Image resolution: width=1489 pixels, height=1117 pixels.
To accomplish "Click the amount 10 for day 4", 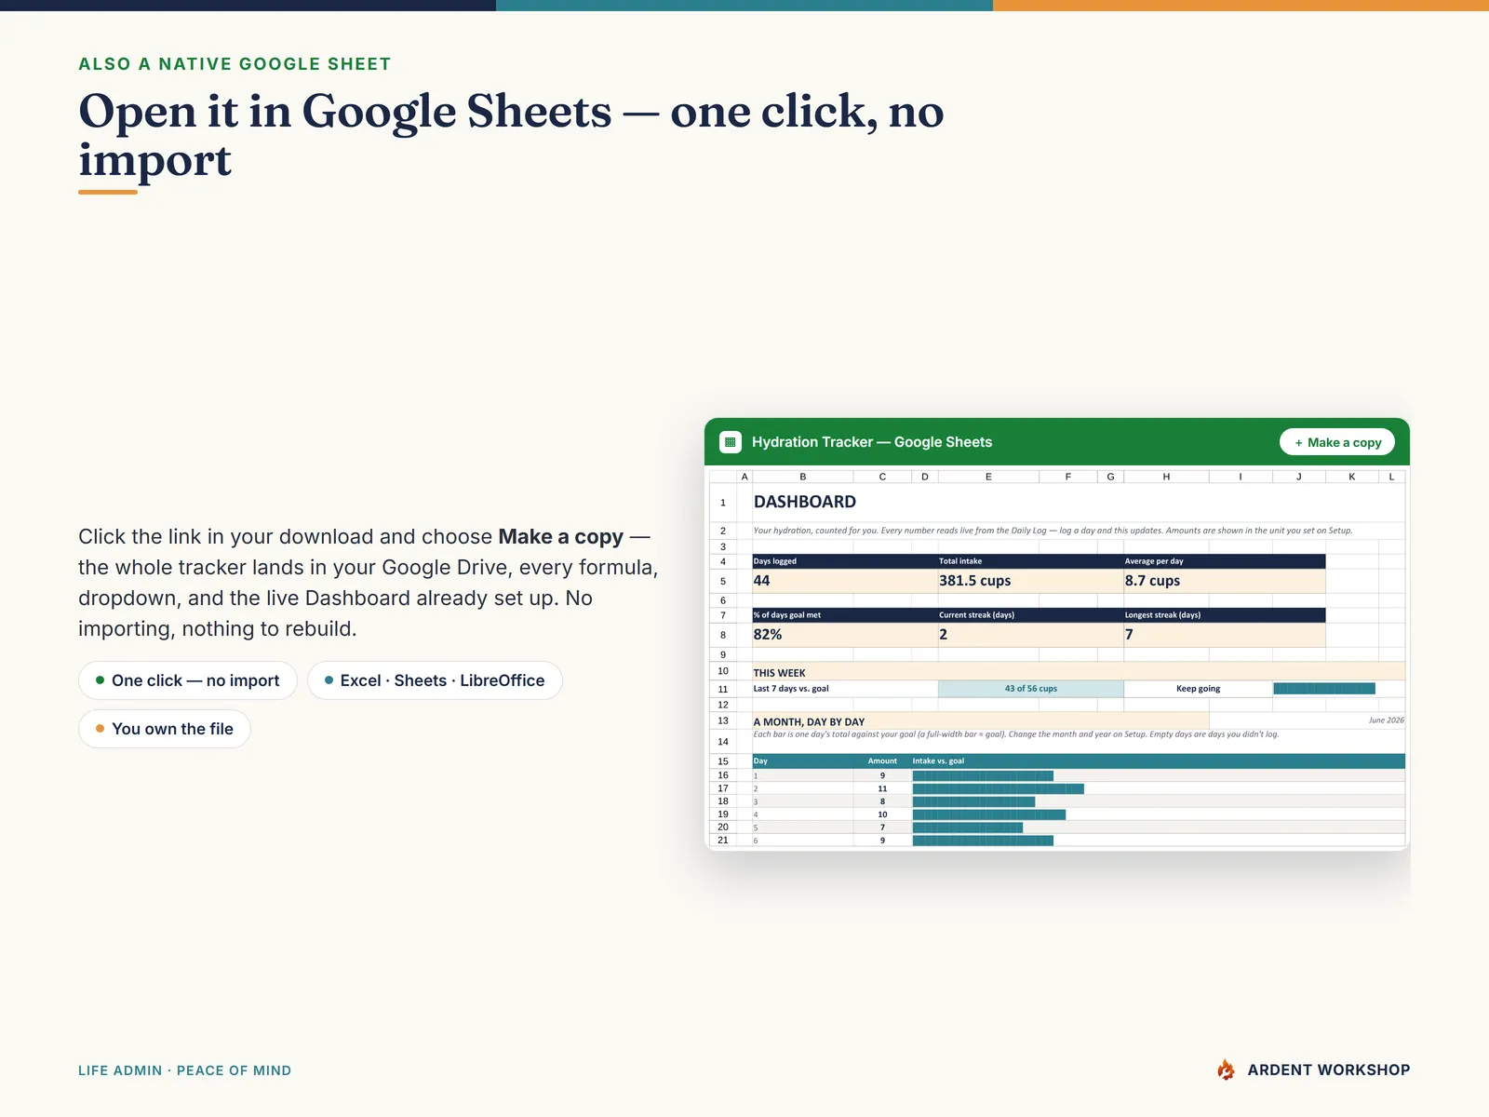I will (x=882, y=814).
